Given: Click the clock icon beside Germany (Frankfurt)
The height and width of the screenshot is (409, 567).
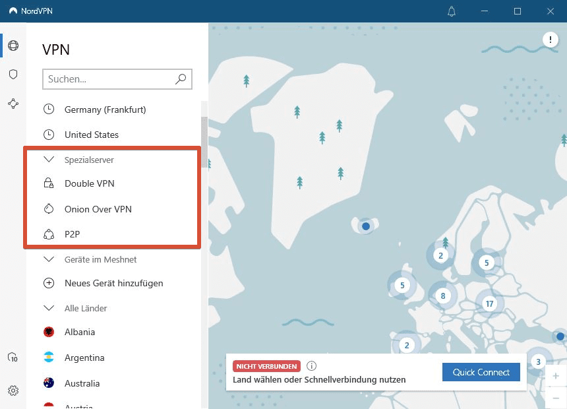Looking at the screenshot, I should [49, 109].
